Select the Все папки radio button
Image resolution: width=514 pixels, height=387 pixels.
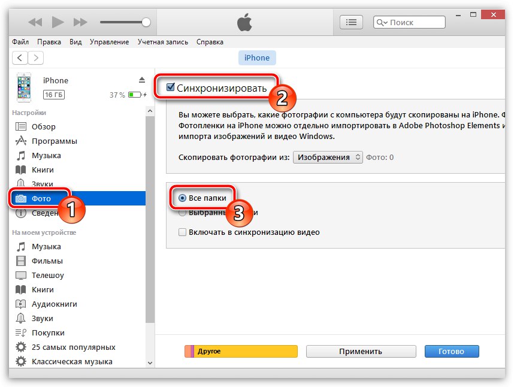[x=182, y=198]
